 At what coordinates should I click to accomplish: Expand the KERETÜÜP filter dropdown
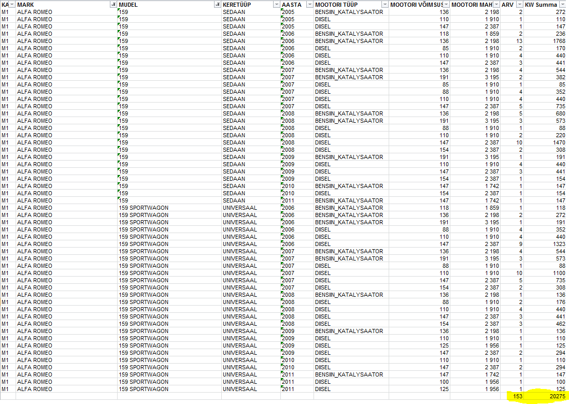(x=277, y=5)
